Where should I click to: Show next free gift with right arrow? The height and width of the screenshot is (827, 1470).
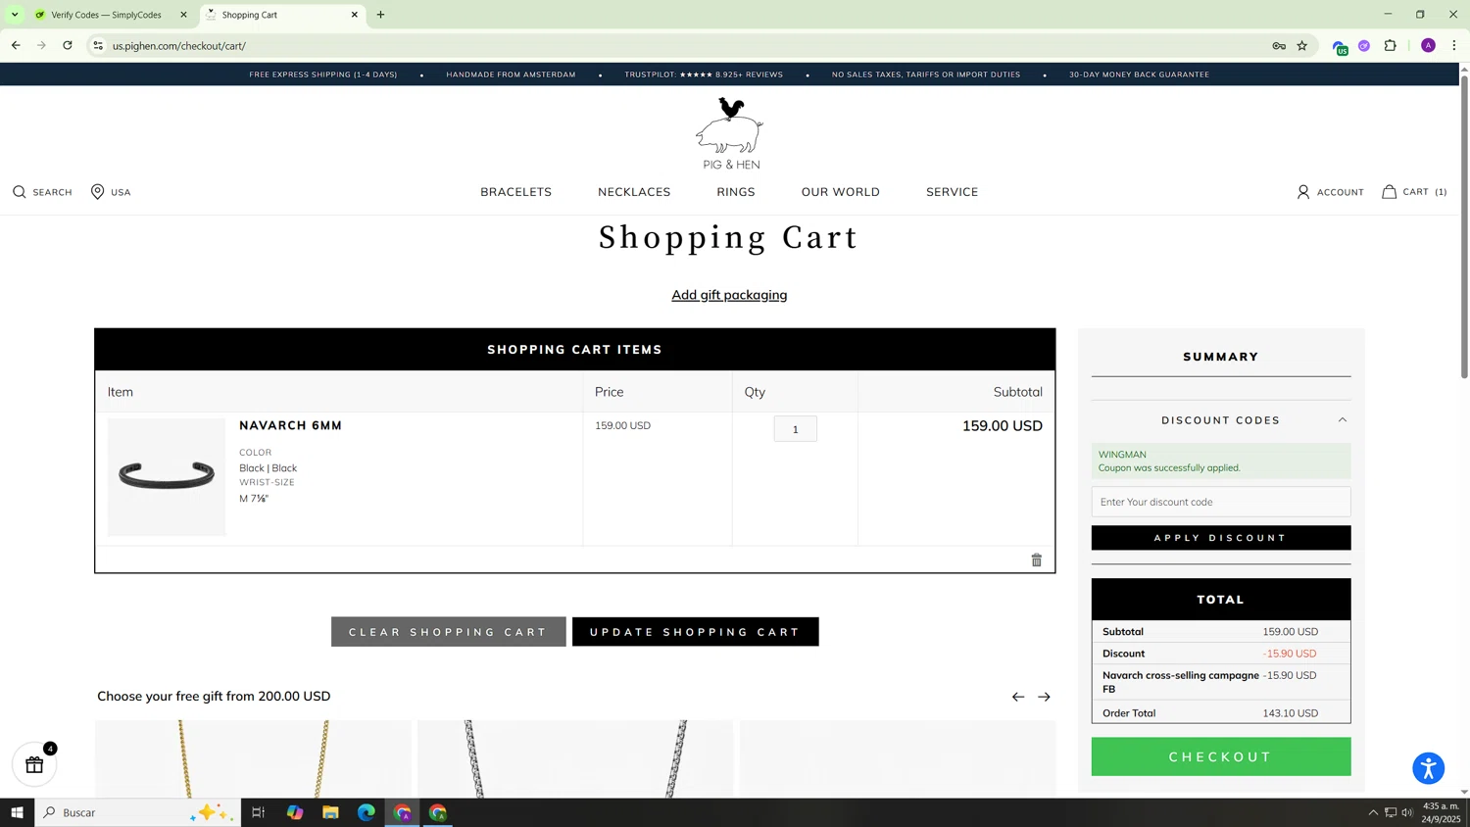click(x=1044, y=697)
